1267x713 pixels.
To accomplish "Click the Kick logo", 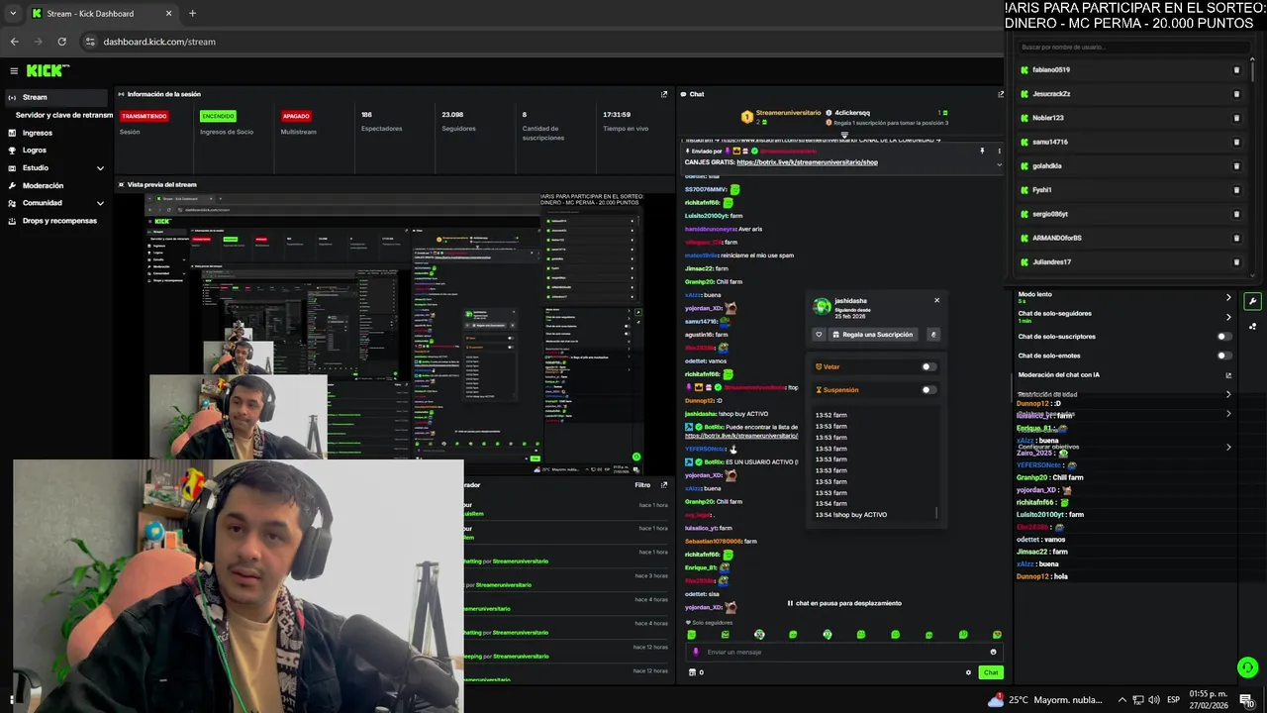I will point(48,70).
